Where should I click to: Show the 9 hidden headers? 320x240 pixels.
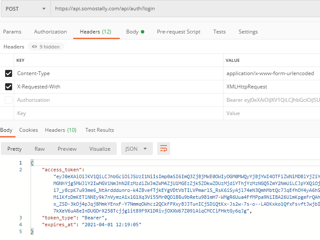coord(46,47)
